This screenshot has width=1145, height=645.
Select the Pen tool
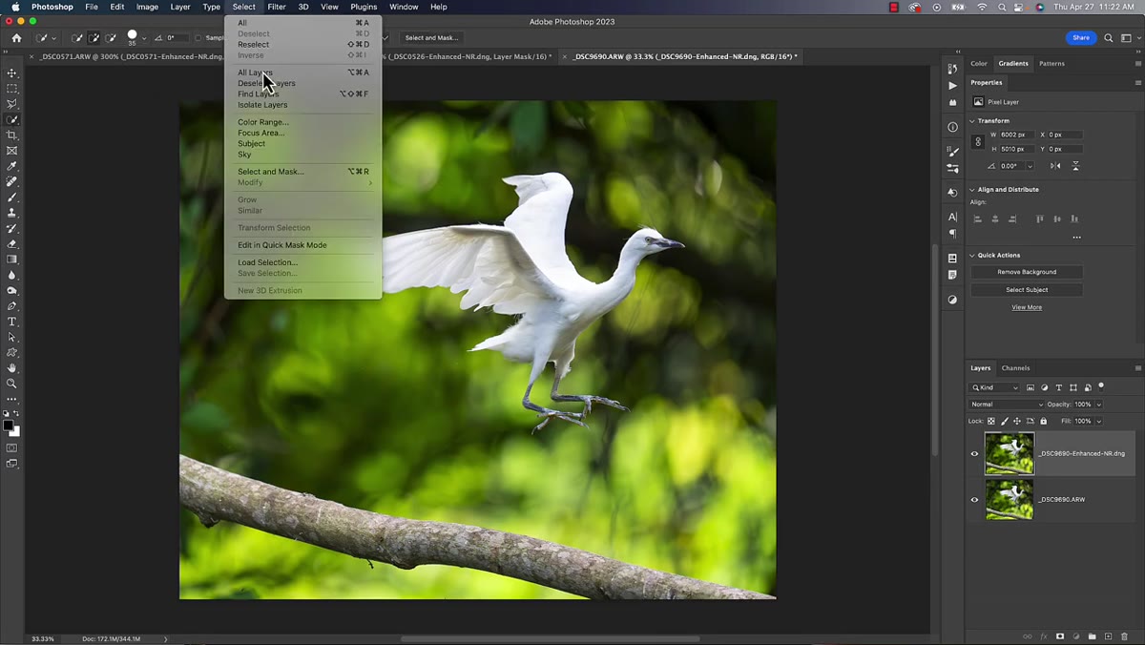click(12, 306)
